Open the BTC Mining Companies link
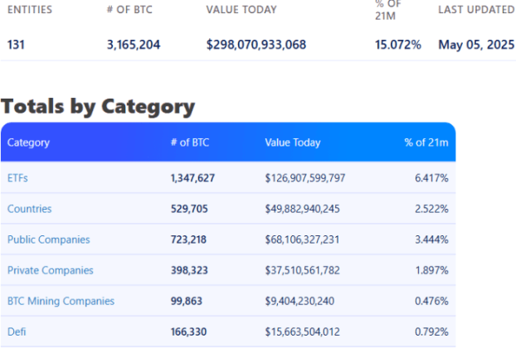Image resolution: width=516 pixels, height=348 pixels. coord(61,301)
